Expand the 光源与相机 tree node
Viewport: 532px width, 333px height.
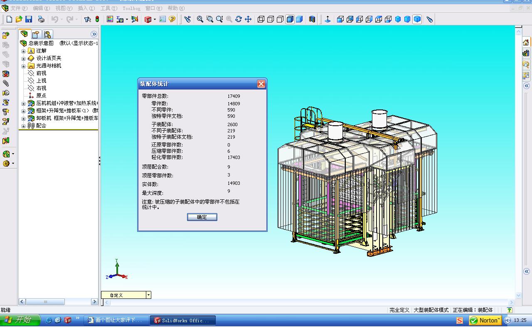24,66
